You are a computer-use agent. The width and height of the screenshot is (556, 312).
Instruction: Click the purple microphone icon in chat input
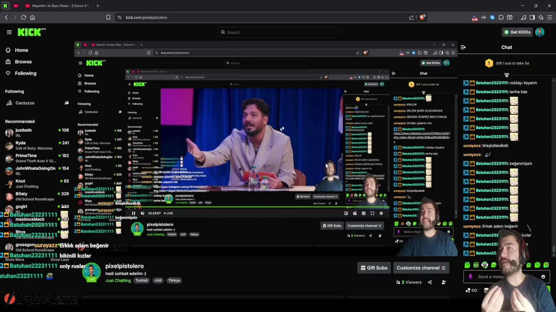(x=470, y=276)
